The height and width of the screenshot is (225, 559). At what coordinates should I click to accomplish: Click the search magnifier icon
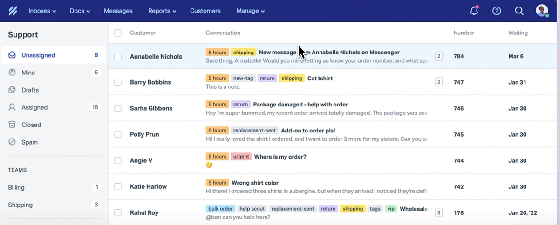pyautogui.click(x=519, y=11)
